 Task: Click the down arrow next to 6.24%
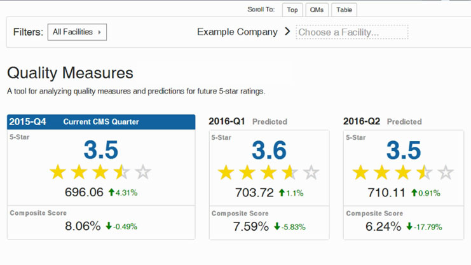point(411,226)
